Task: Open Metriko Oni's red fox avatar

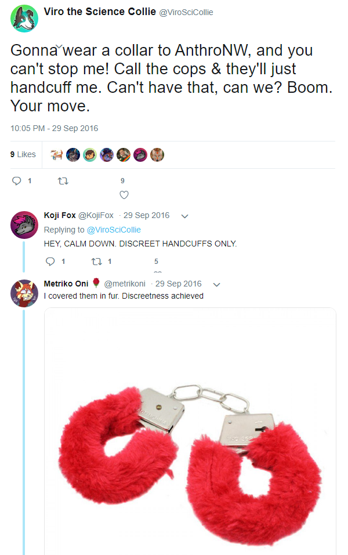Action: coord(24,293)
